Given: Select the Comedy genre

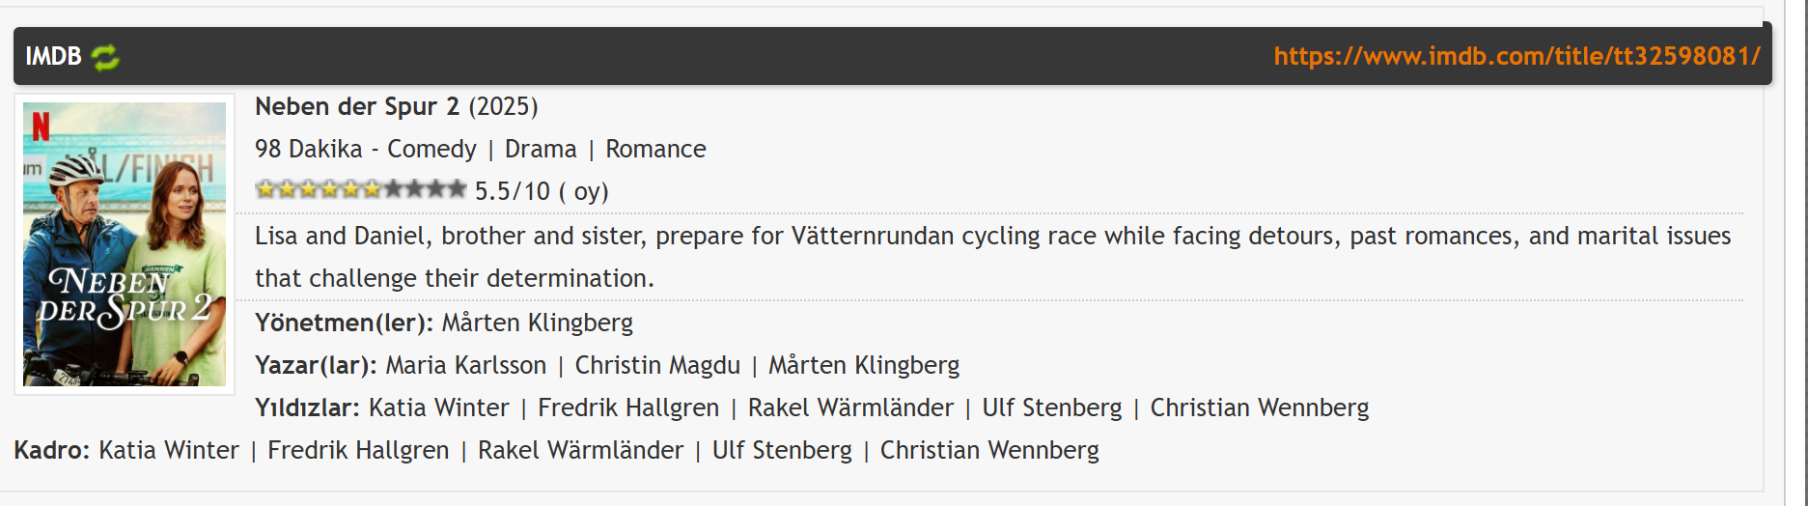Looking at the screenshot, I should (431, 149).
